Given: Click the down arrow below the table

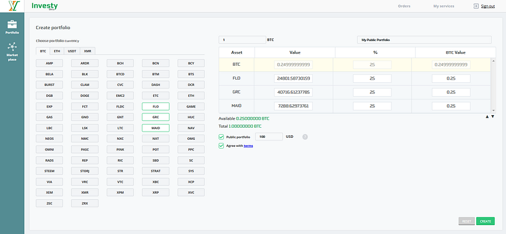Looking at the screenshot, I should [x=493, y=116].
